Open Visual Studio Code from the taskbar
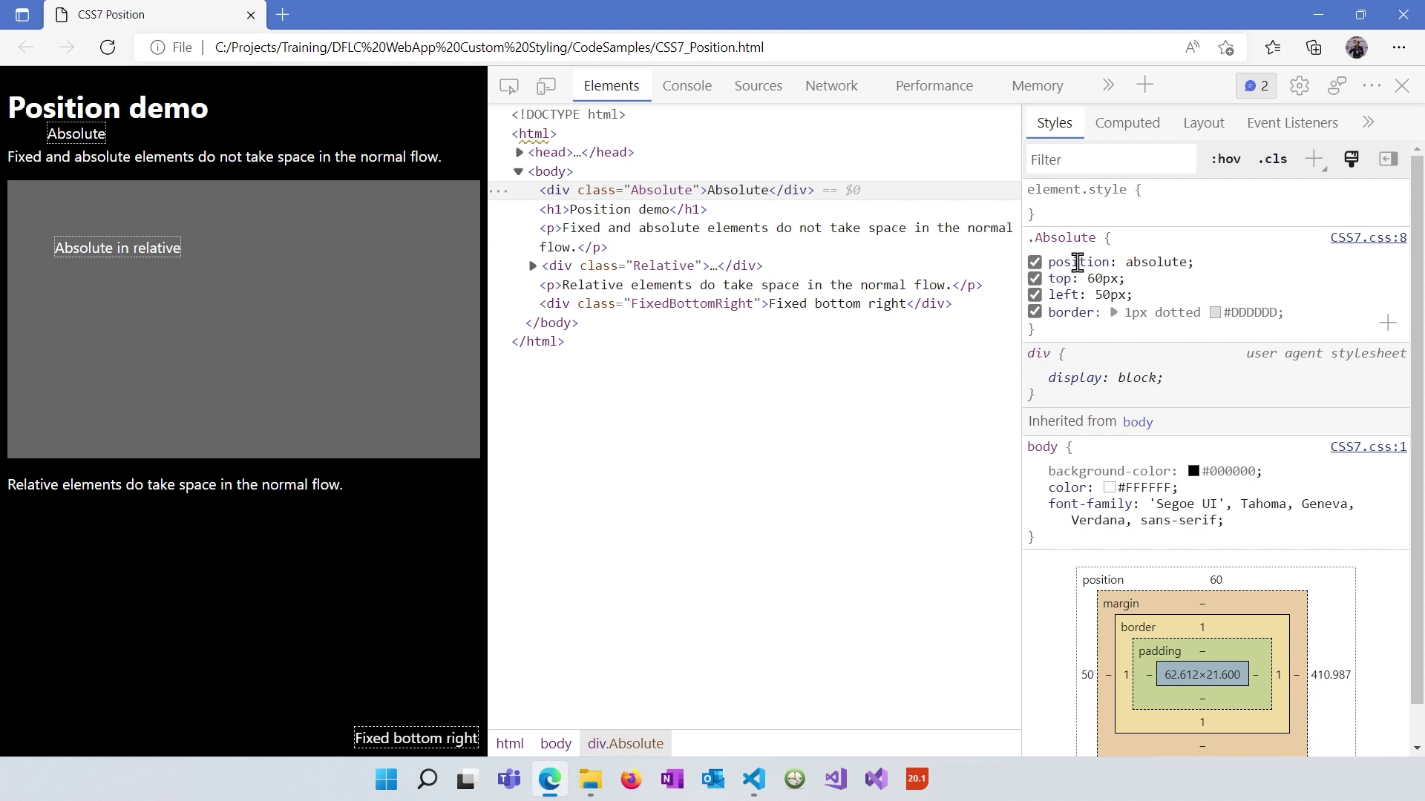The image size is (1425, 801). click(753, 779)
